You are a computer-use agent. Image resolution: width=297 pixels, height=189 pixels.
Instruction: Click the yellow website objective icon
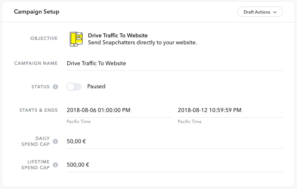tap(76, 39)
